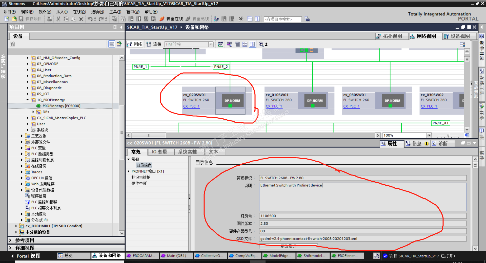Click the network view horizontal scrollbar
The width and height of the screenshot is (486, 263).
coord(149,135)
